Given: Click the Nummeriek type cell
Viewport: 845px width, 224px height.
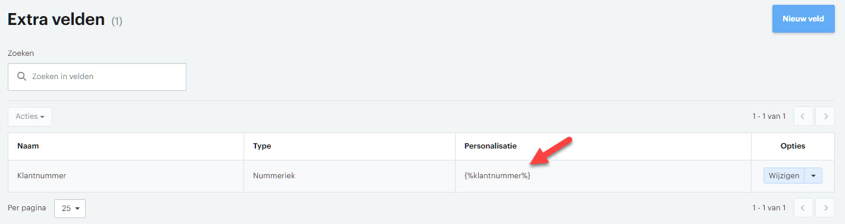Looking at the screenshot, I should [274, 176].
